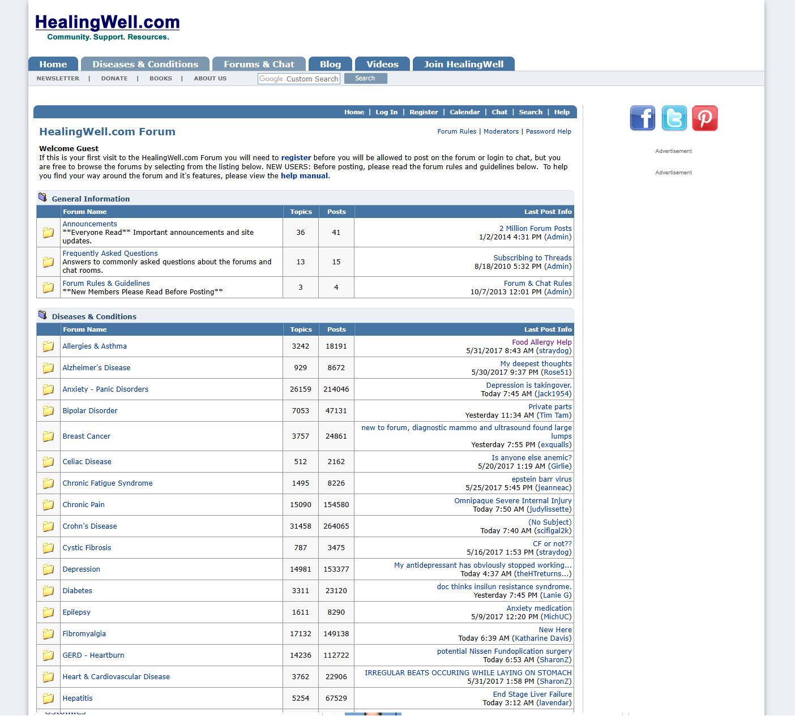Open the Blog tab
The image size is (795, 716).
tap(330, 64)
